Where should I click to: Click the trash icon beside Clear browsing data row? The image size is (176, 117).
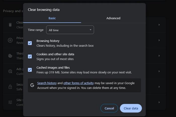click(x=10, y=25)
